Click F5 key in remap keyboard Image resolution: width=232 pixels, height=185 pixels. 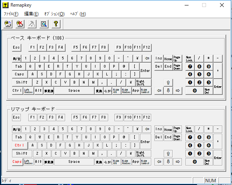tap(76, 117)
